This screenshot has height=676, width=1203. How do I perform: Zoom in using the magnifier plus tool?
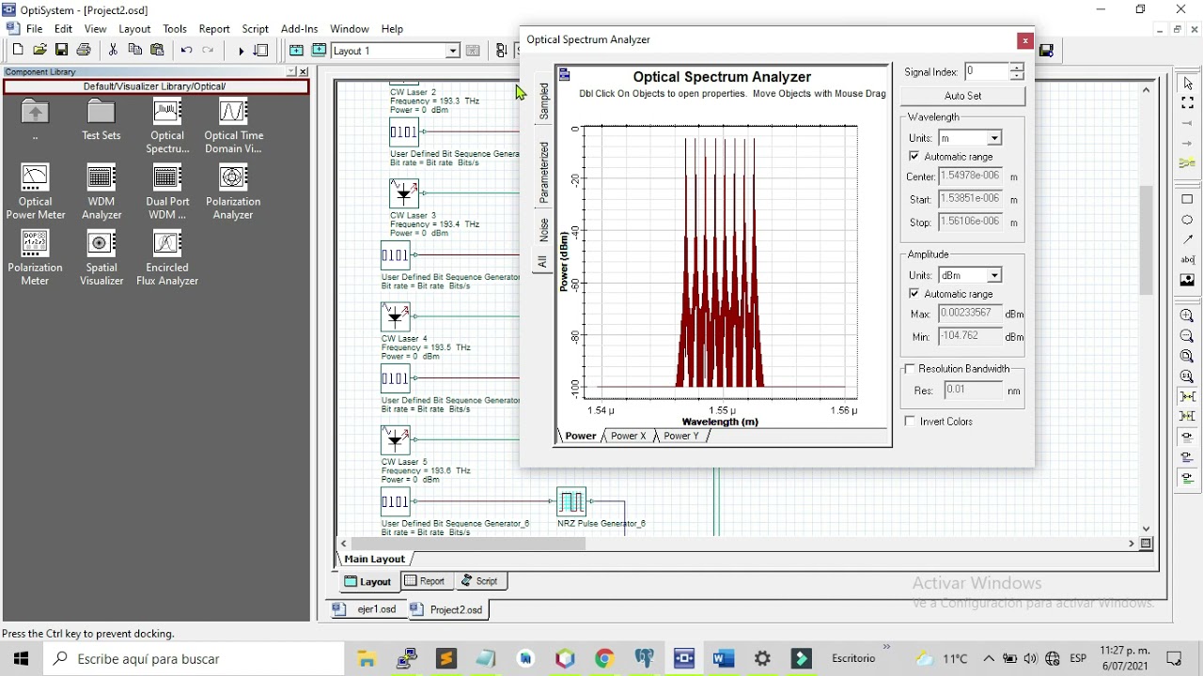(x=1187, y=316)
